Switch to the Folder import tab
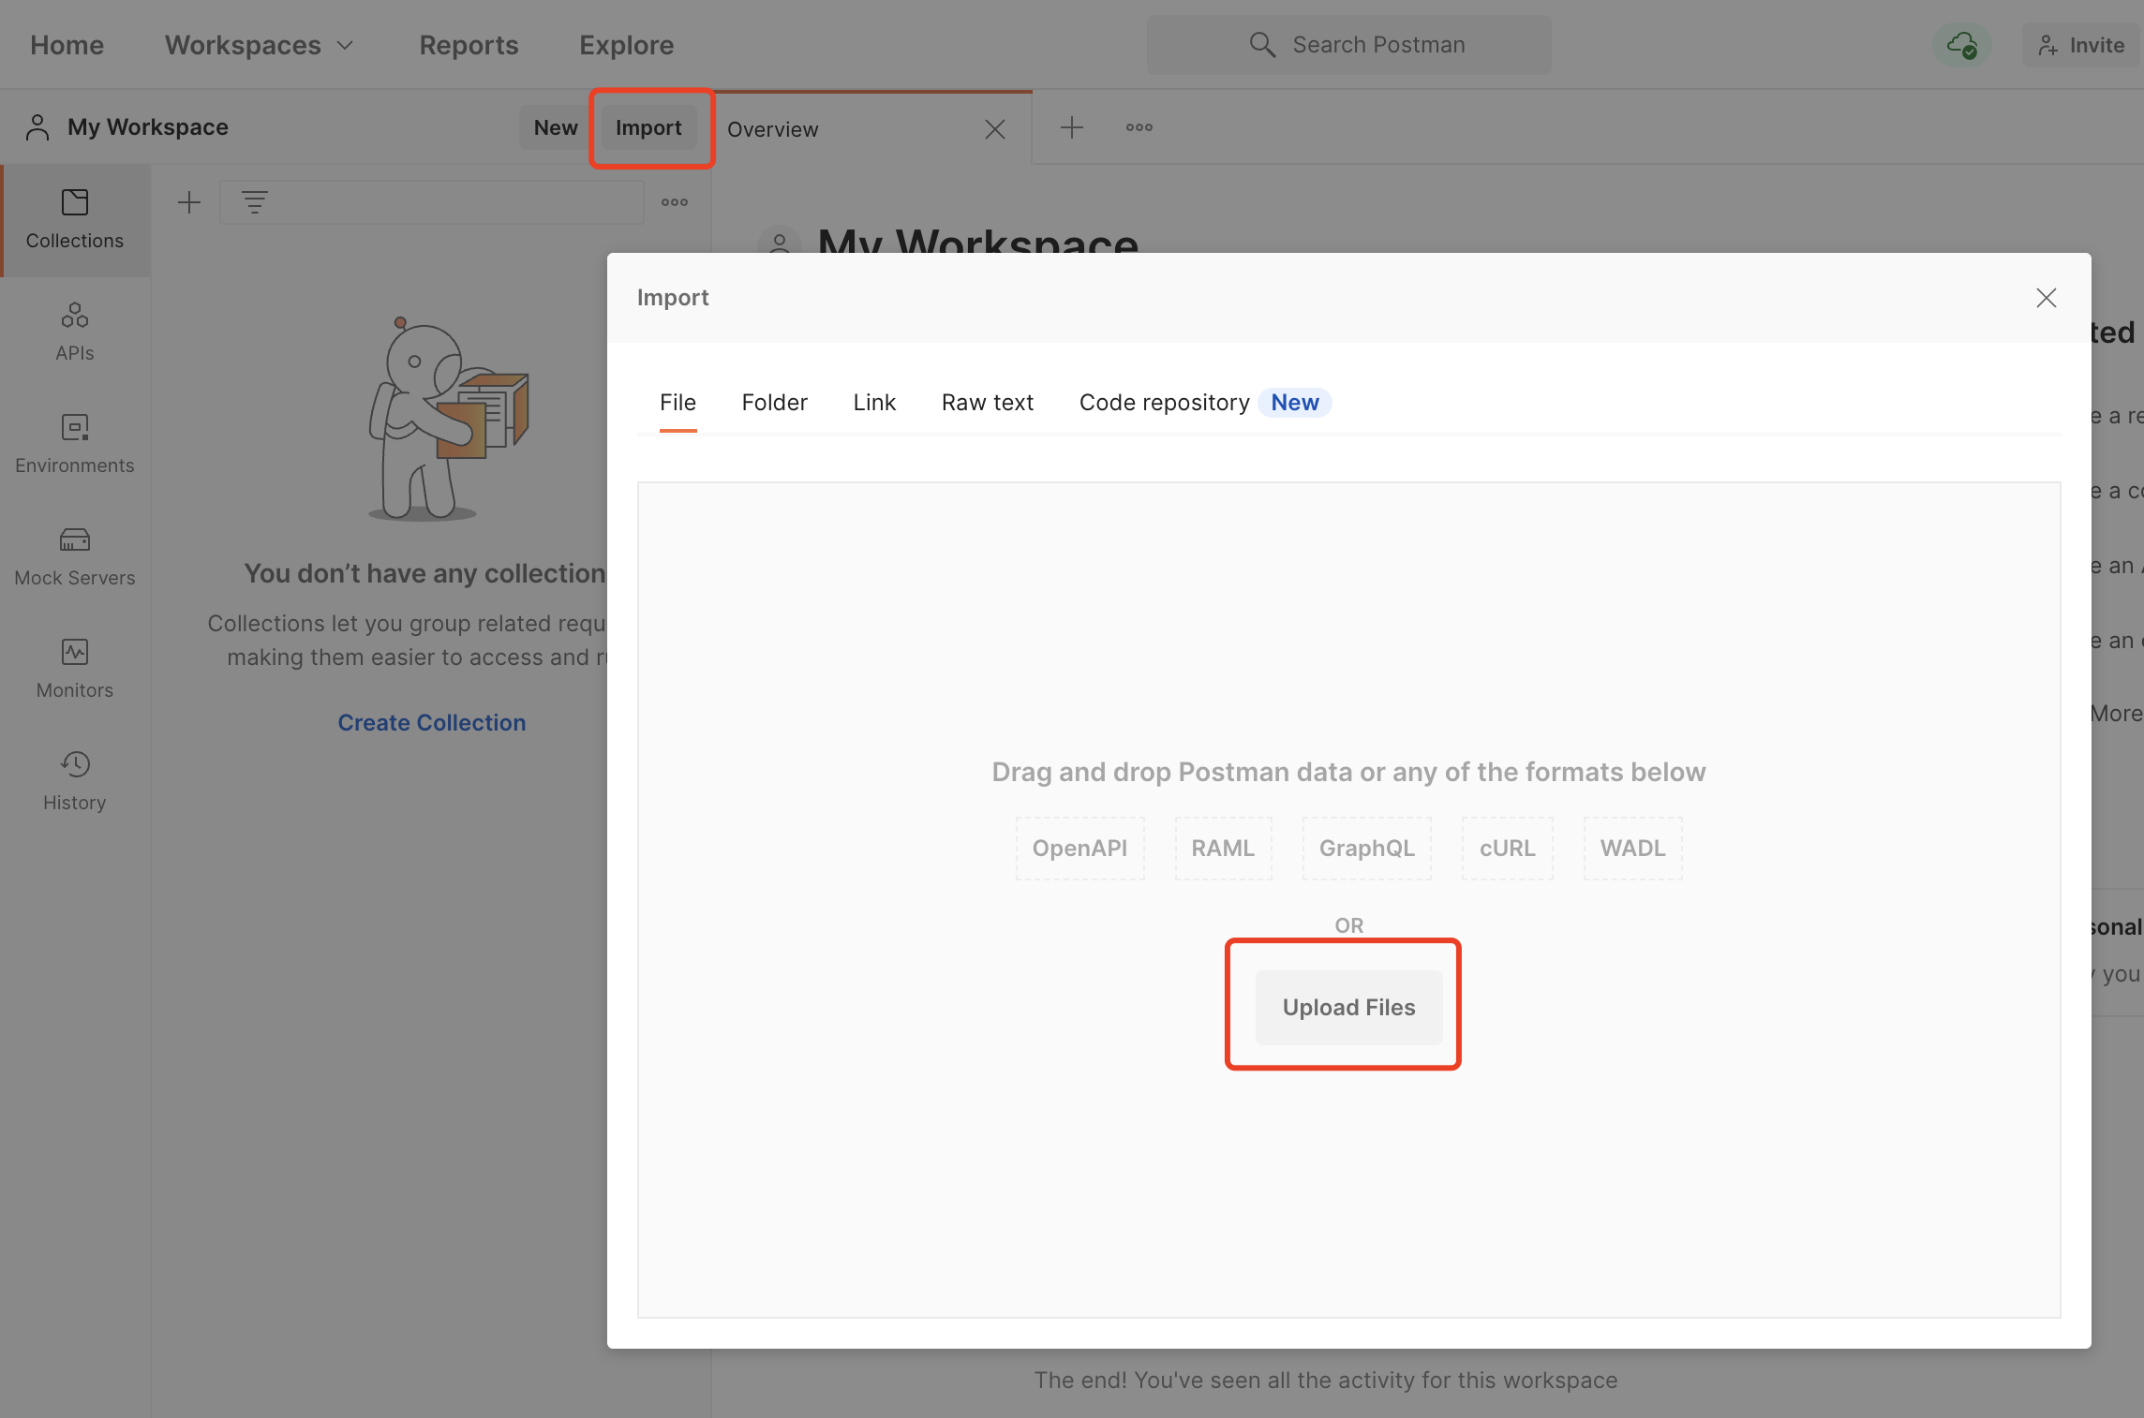Image resolution: width=2144 pixels, height=1418 pixels. click(x=774, y=403)
